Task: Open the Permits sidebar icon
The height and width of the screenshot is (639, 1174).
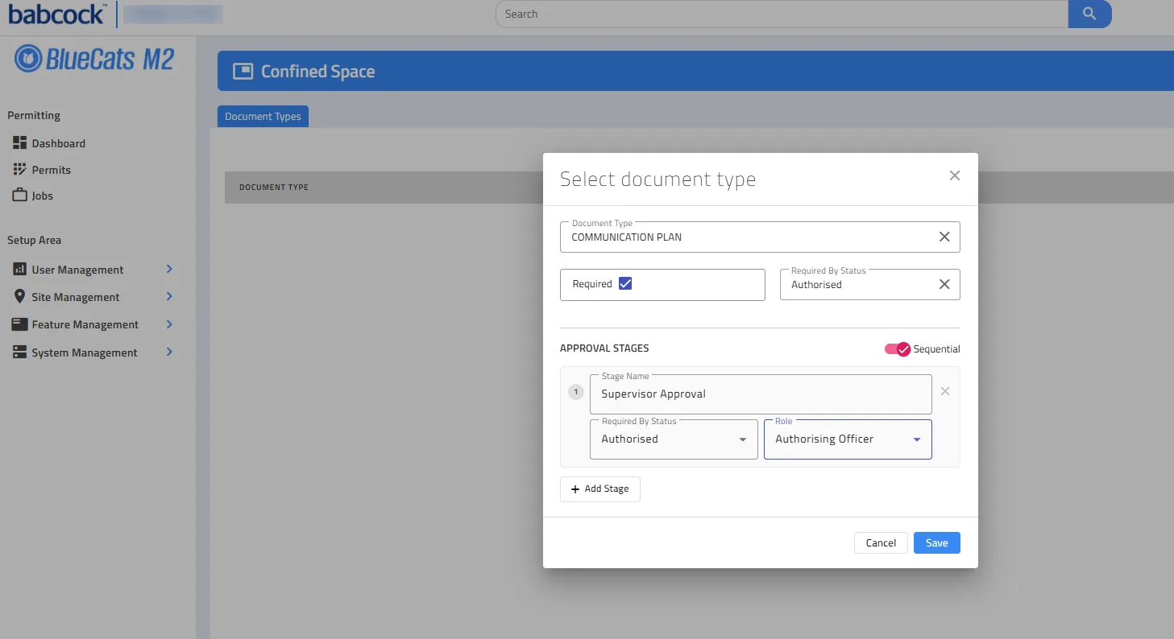Action: click(x=20, y=169)
